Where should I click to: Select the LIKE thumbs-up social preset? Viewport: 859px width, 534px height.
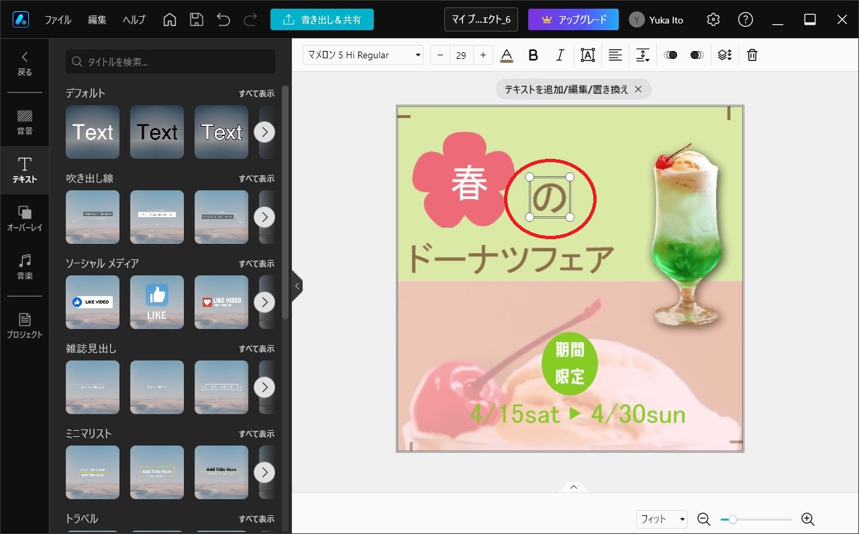(x=157, y=302)
